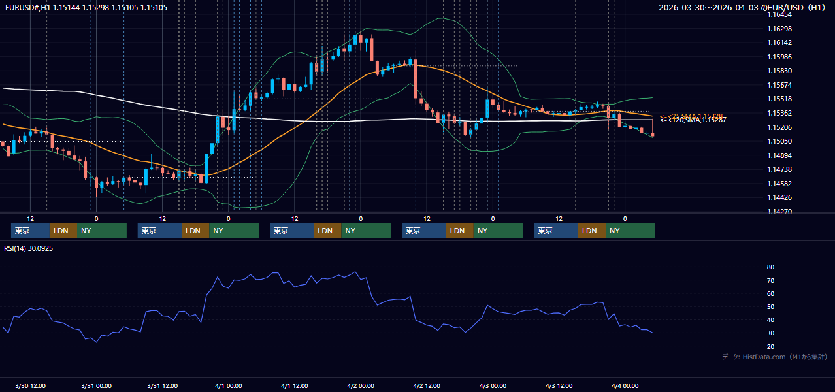
Task: Select the 2026-03-30～2026-04-03 EUR/USD (H1) title
Action: (742, 7)
